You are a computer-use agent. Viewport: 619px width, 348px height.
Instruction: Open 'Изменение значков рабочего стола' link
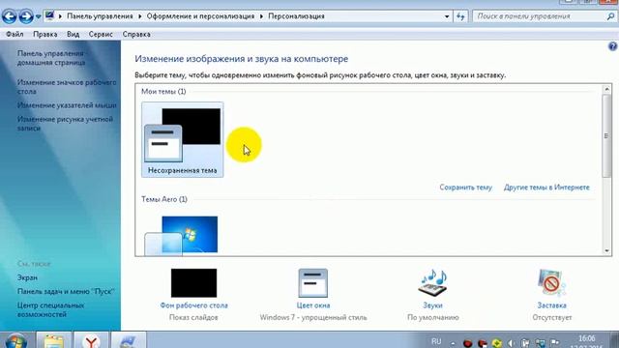67,87
